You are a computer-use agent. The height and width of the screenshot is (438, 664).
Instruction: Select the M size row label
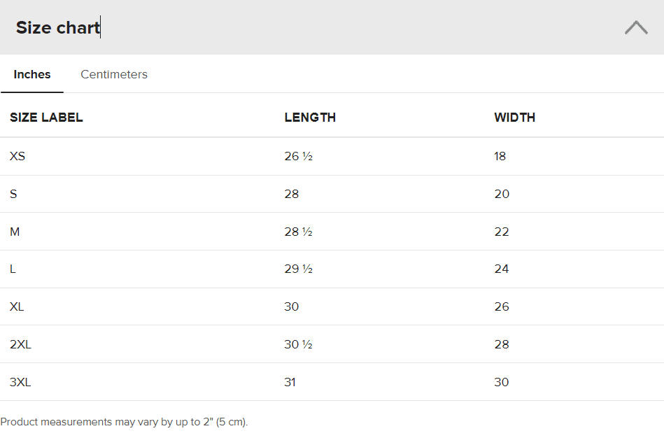click(15, 232)
